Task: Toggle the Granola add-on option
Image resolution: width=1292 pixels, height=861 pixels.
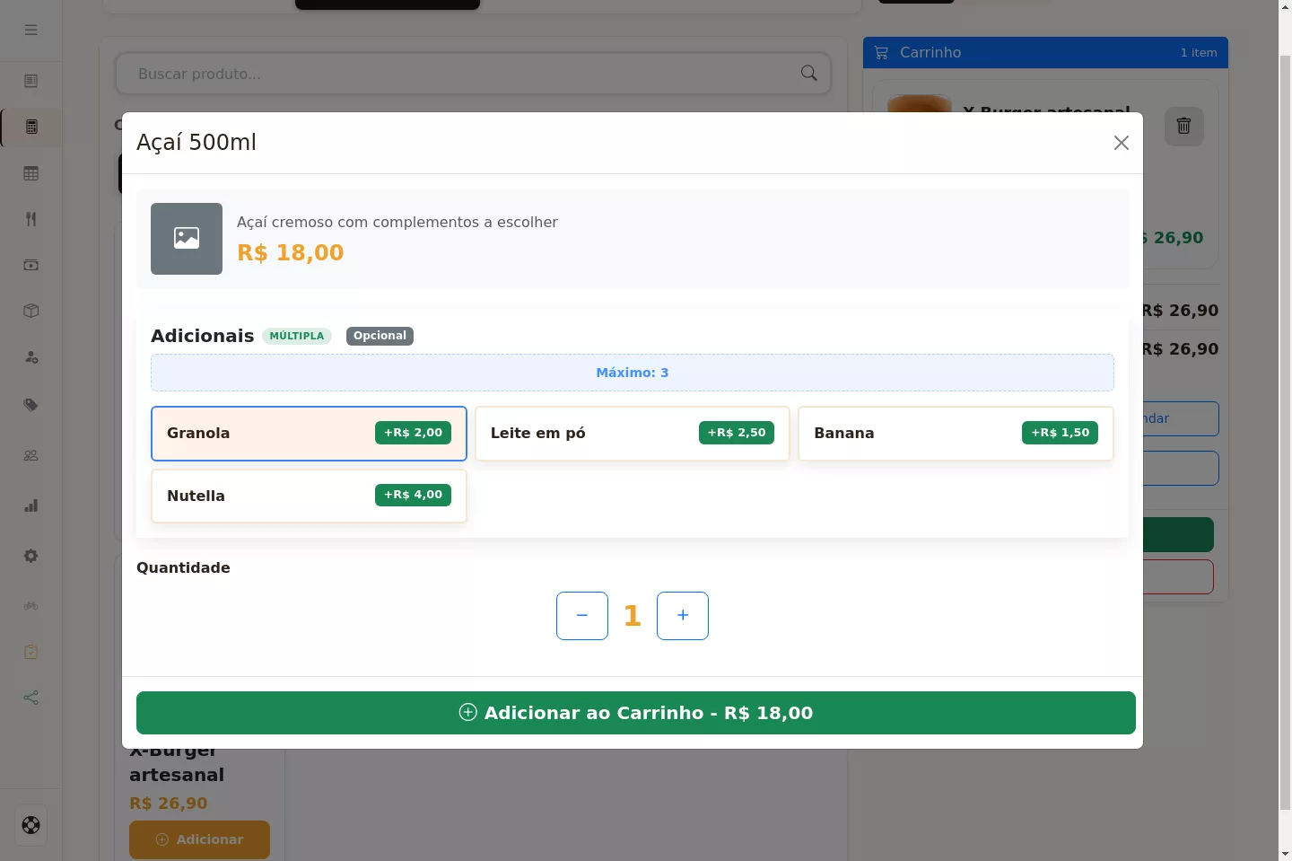Action: pos(309,434)
